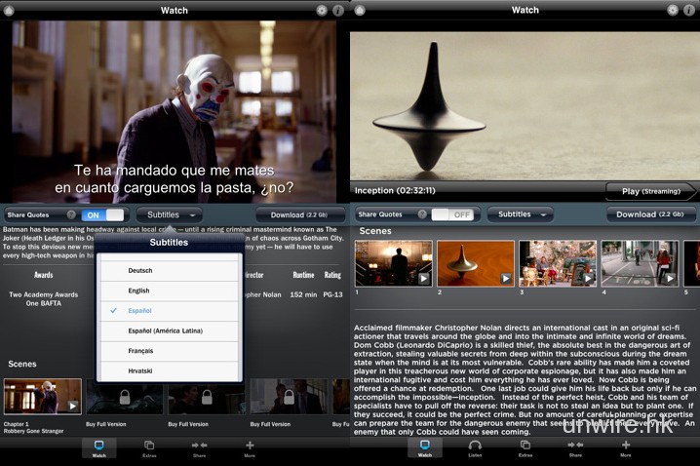
Task: Turn off the Share Quotes ON switch
Action: pos(102,214)
